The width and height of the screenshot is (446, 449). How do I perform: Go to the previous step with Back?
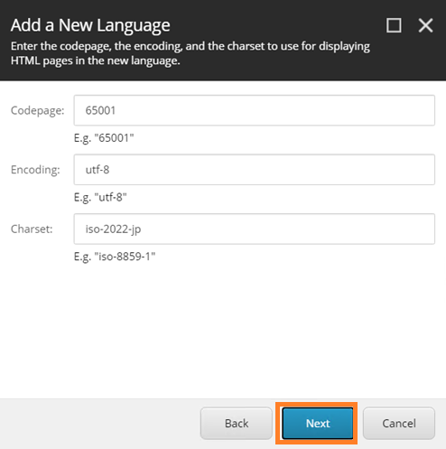pos(237,423)
